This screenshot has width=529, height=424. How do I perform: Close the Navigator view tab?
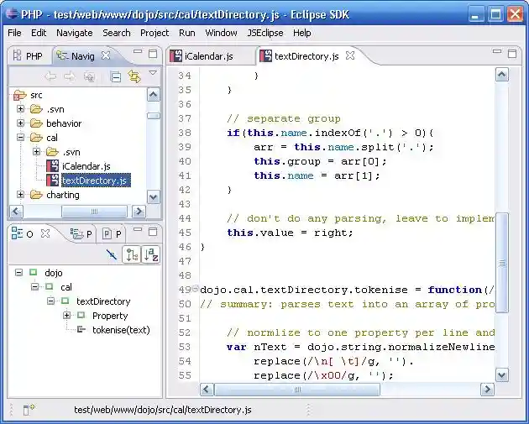[106, 55]
